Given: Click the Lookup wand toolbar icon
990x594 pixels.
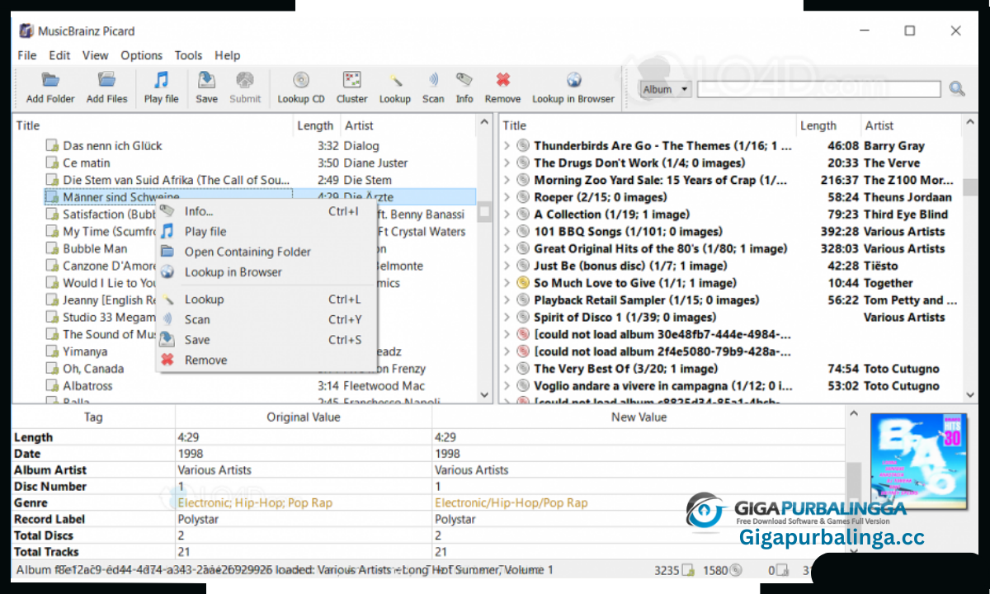Looking at the screenshot, I should 395,80.
